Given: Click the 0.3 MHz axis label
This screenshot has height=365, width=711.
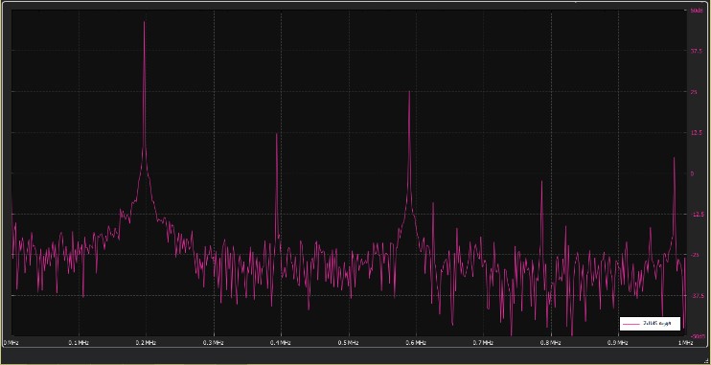Looking at the screenshot, I should [213, 343].
